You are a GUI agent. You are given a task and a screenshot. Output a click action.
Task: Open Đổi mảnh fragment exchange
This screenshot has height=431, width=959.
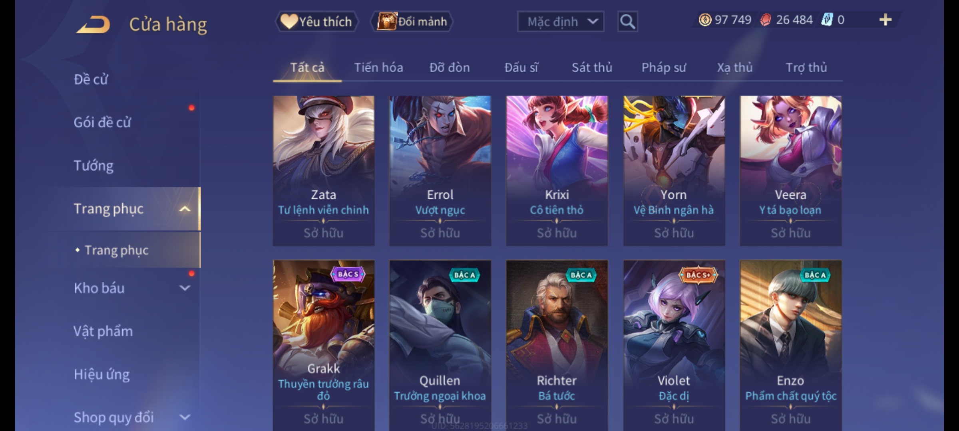(x=412, y=22)
